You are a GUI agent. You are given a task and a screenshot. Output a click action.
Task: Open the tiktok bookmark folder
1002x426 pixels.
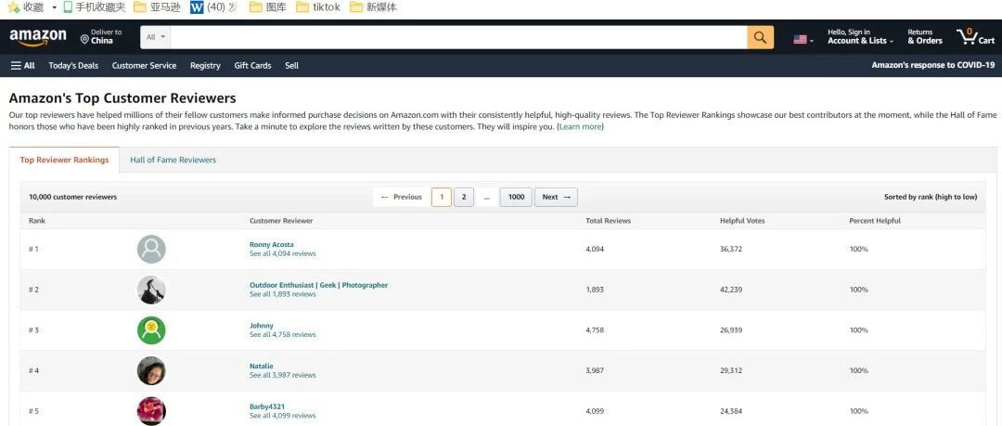click(318, 7)
